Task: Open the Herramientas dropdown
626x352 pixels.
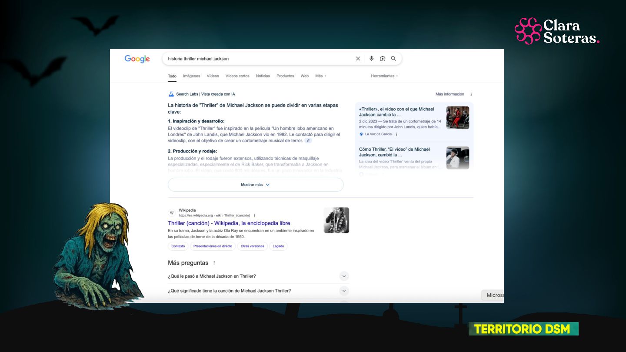Action: coord(384,76)
